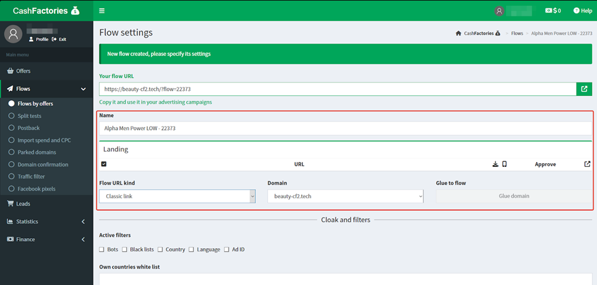597x285 pixels.
Task: Click the user avatar icon in top bar
Action: 500,11
